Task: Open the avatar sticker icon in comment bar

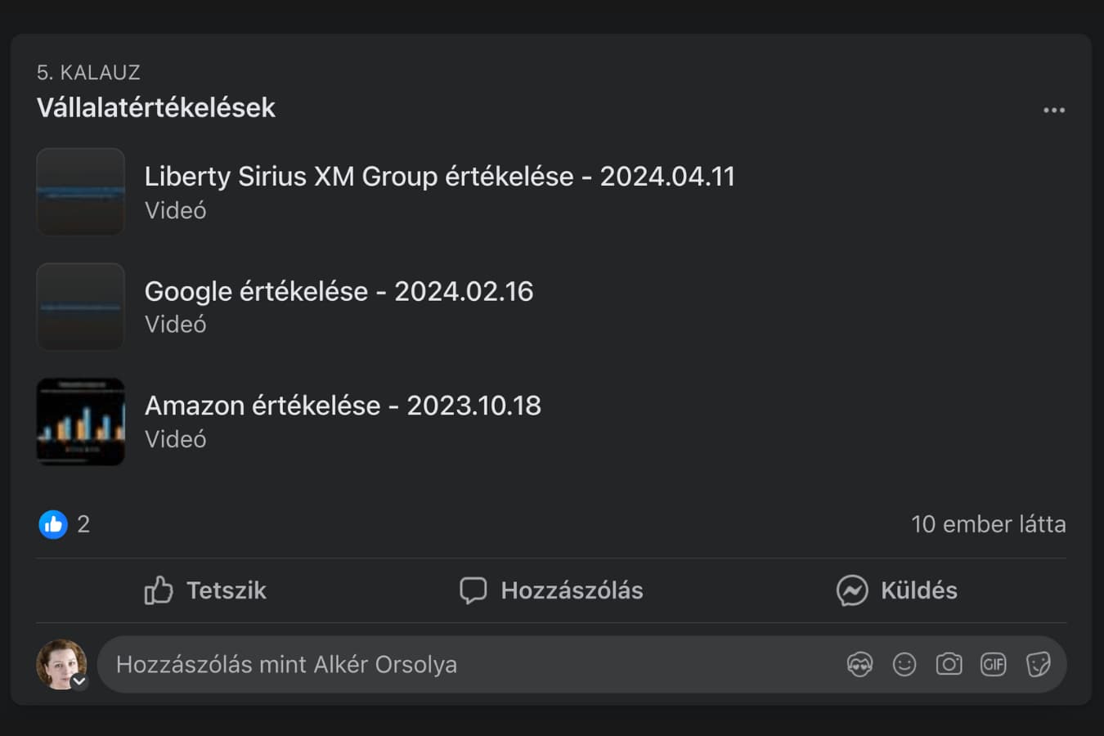Action: pyautogui.click(x=860, y=664)
